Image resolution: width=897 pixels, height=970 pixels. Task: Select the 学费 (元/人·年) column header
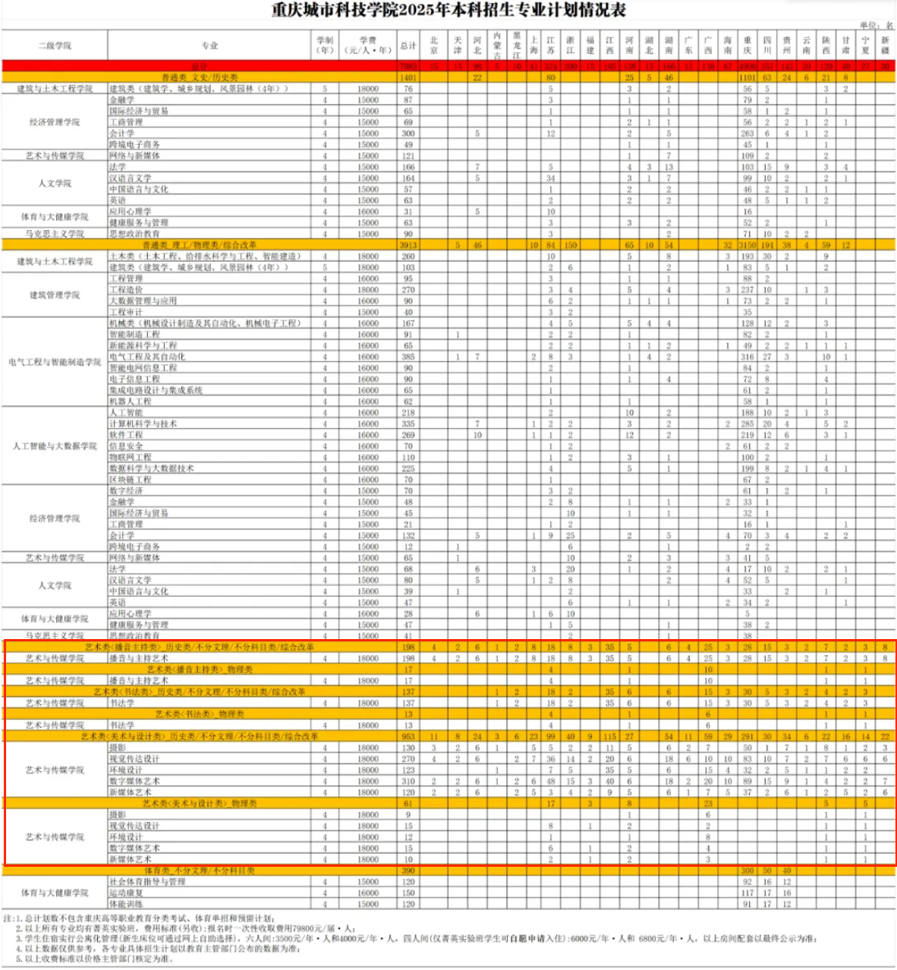coord(368,46)
